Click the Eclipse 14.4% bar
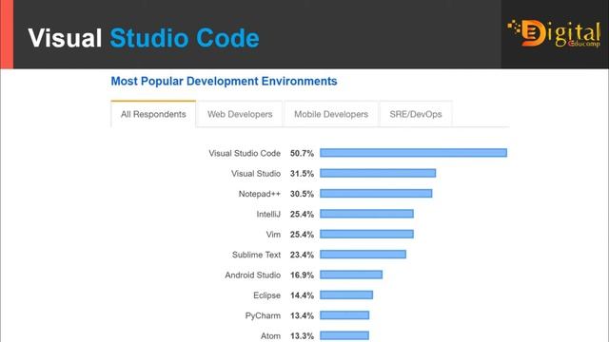This screenshot has height=342, width=609. (x=346, y=294)
